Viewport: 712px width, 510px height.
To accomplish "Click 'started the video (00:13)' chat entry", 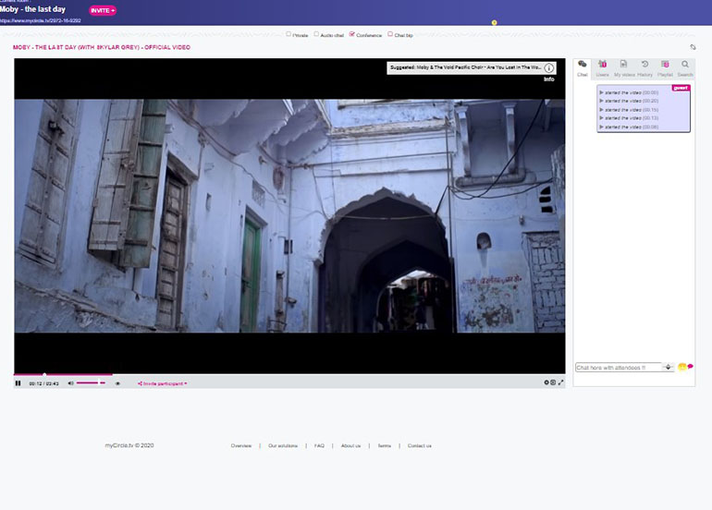I will [x=629, y=118].
